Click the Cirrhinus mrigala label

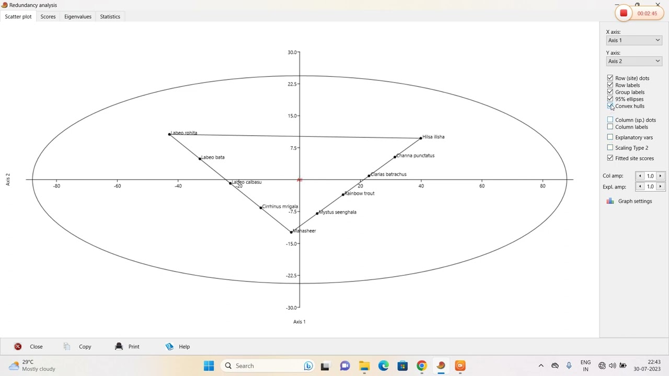[280, 207]
